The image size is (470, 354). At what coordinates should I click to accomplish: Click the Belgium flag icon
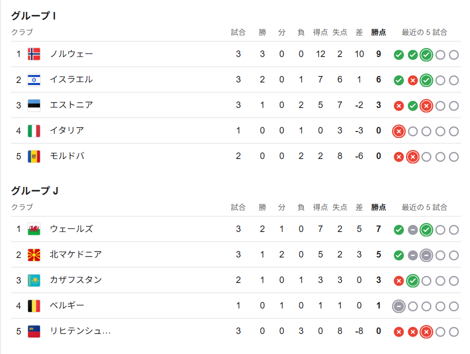pyautogui.click(x=34, y=305)
